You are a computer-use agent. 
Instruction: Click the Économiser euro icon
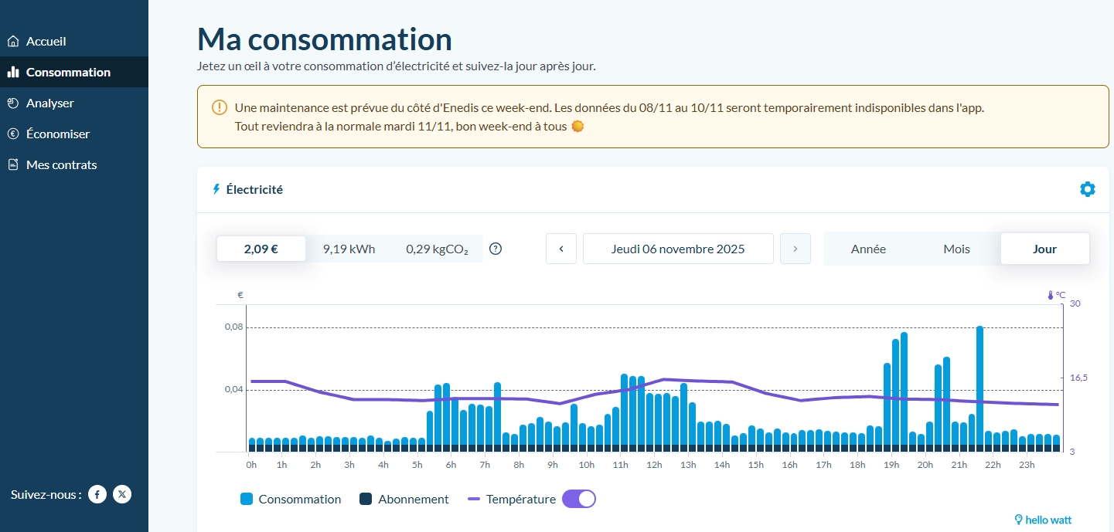12,134
